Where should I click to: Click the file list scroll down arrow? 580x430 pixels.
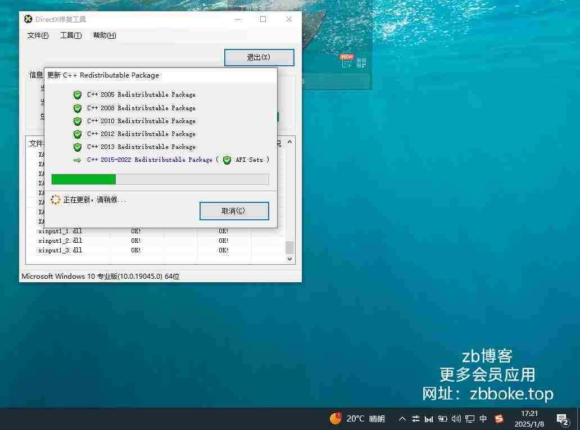[289, 259]
